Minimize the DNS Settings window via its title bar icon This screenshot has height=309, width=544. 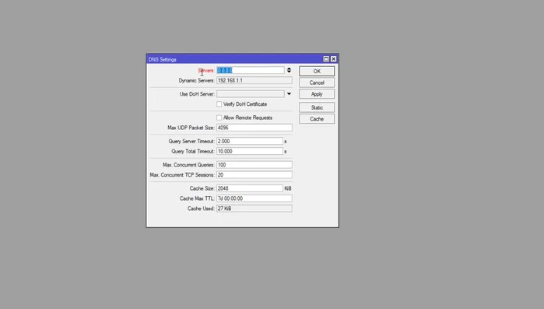(x=326, y=59)
